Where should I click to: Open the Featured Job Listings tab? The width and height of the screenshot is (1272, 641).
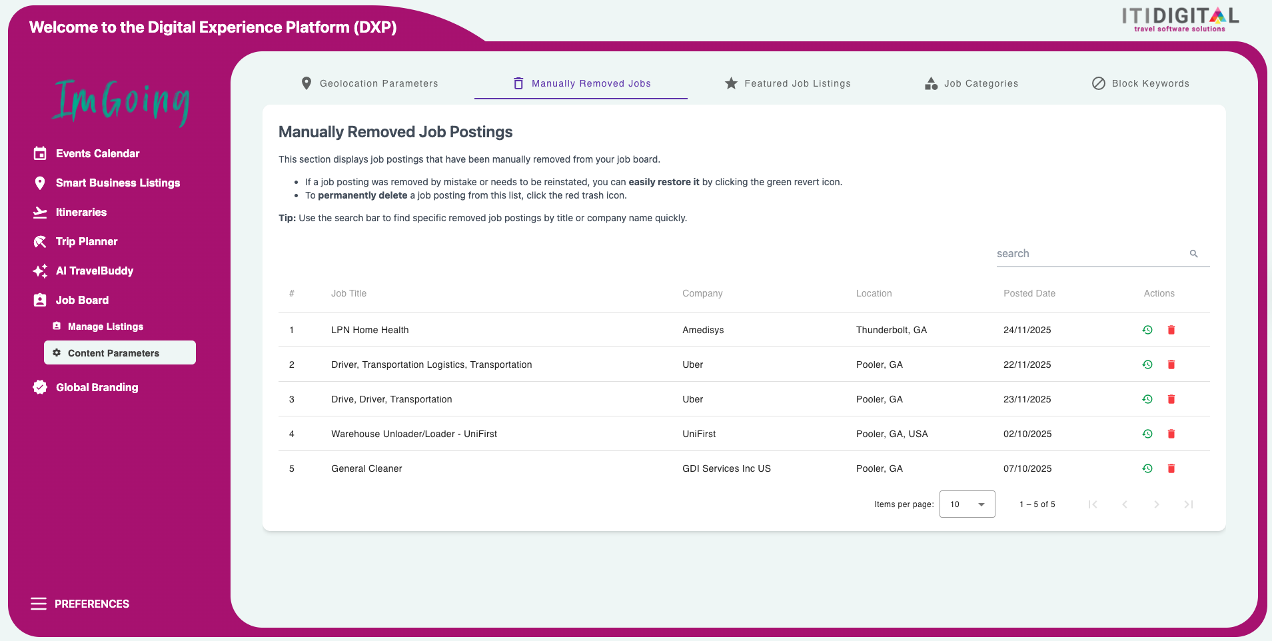pyautogui.click(x=788, y=83)
